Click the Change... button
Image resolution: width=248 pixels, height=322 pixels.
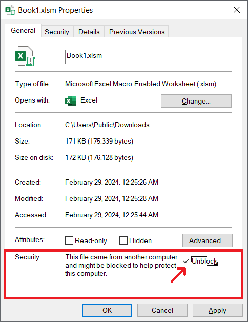coord(196,101)
